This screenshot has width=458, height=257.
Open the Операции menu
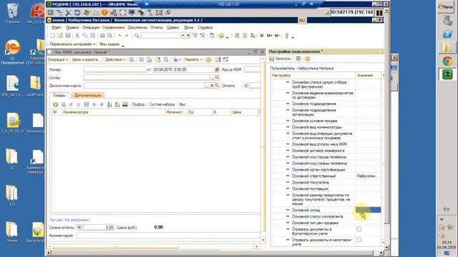pyautogui.click(x=91, y=27)
